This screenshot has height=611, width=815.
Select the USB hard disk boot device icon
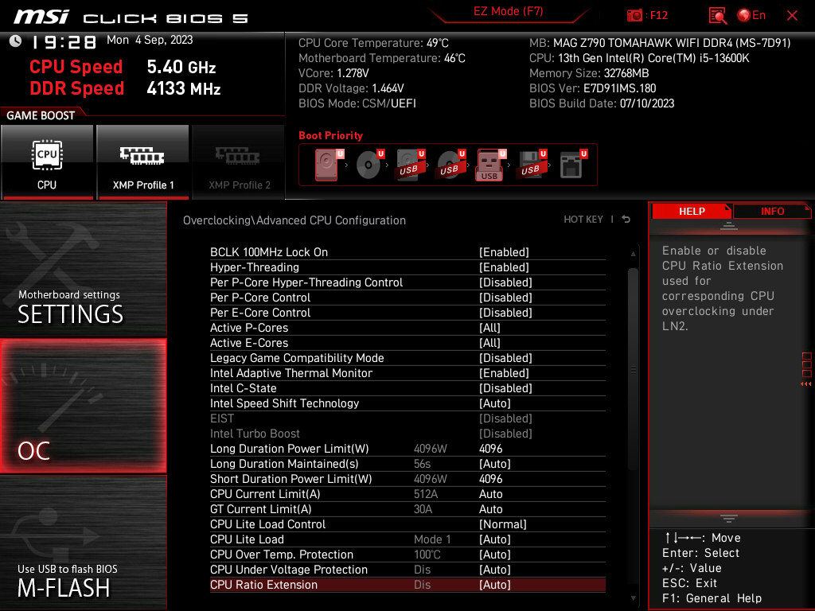410,165
